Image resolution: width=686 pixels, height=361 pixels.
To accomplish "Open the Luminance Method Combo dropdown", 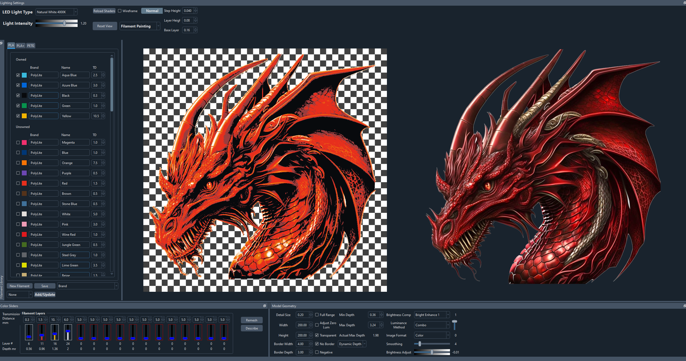I will pyautogui.click(x=432, y=325).
